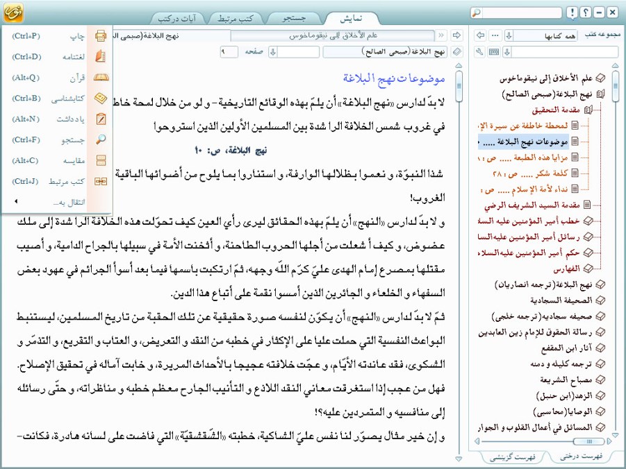Click the printer icon for چاپ
Screen dimensions: 626x469
101,36
